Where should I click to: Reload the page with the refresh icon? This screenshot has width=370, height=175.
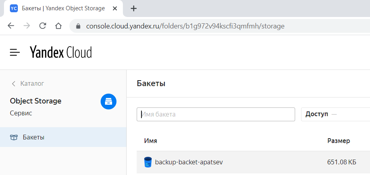point(42,26)
